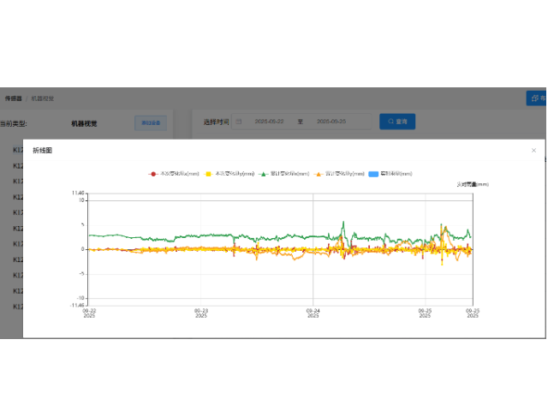Viewport: 548px width, 411px height.
Task: Click the 折线图 dialog title
Action: click(x=43, y=150)
